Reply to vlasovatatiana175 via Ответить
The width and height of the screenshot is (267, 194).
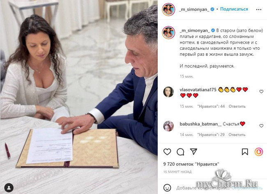click(x=237, y=106)
